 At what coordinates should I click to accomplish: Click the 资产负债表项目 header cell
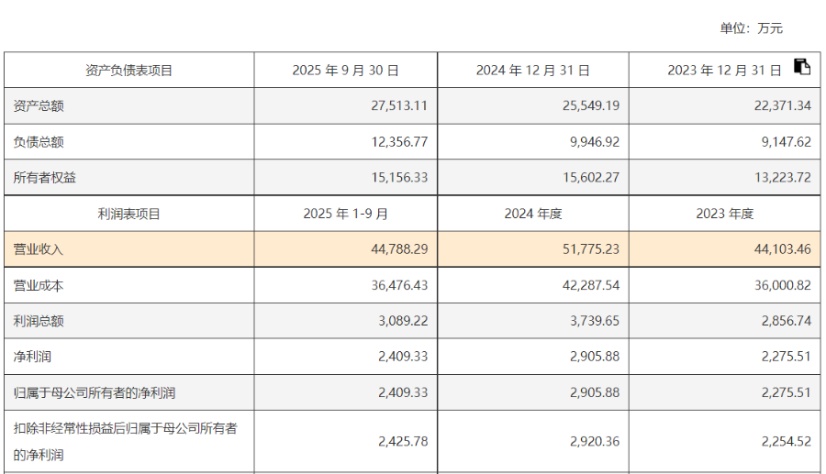pyautogui.click(x=128, y=71)
